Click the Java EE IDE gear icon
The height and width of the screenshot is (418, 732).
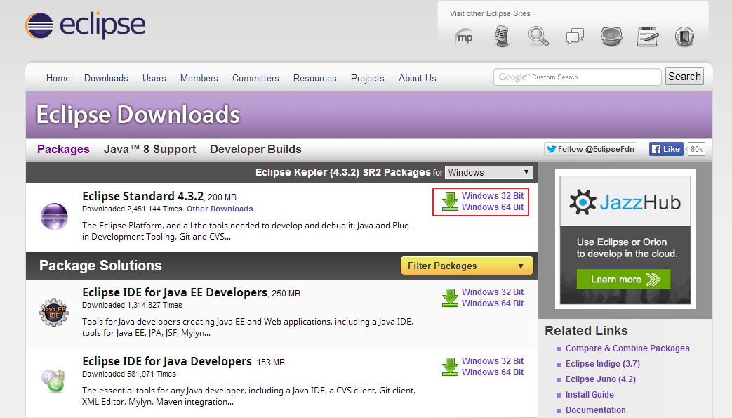point(54,313)
